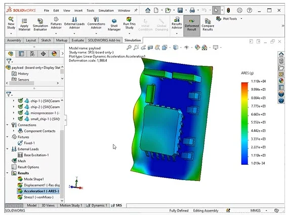Switch to DisplayManager tab
286x215 pixels.
pyautogui.click(x=54, y=54)
